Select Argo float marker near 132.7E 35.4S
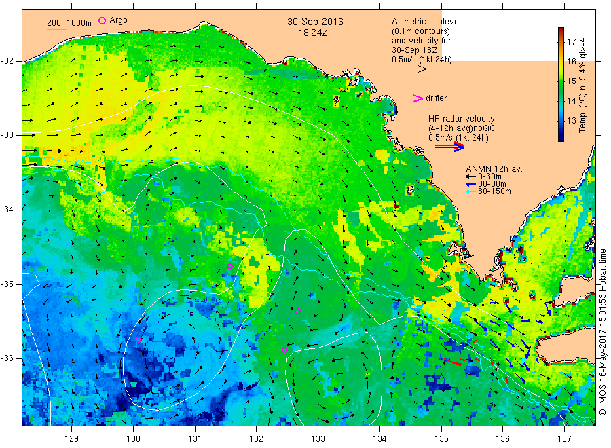Viewport: 611px width, 448px height. pyautogui.click(x=298, y=311)
